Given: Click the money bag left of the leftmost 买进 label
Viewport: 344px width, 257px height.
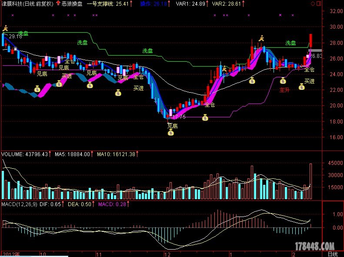Looking at the screenshot, I should [59, 83].
